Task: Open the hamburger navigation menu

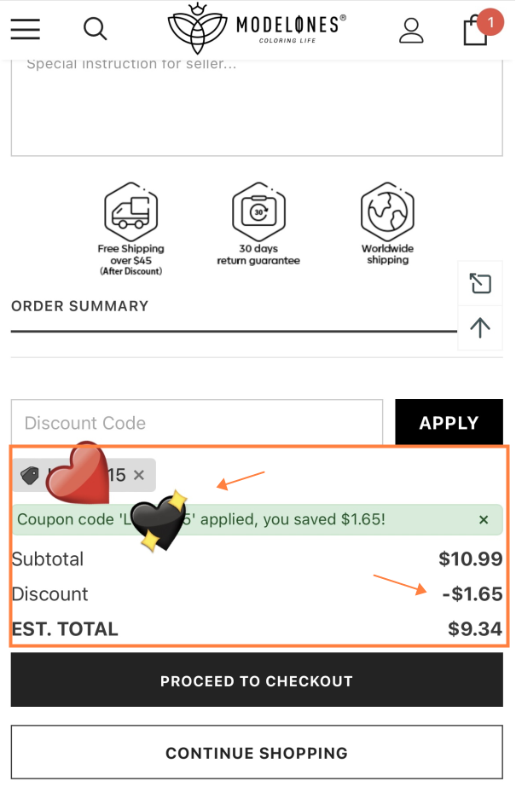Action: (26, 29)
